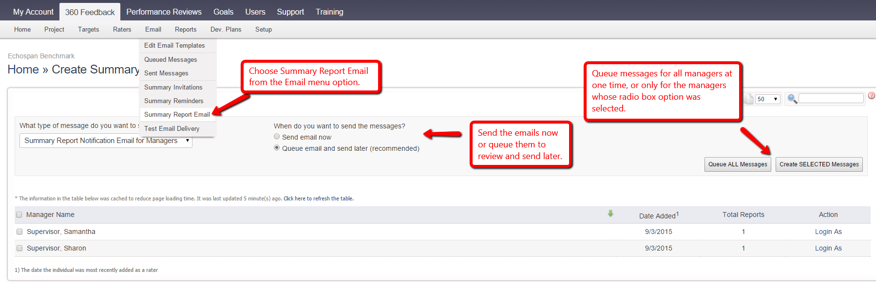The image size is (876, 287).
Task: Open the Raters menu
Action: pos(122,29)
